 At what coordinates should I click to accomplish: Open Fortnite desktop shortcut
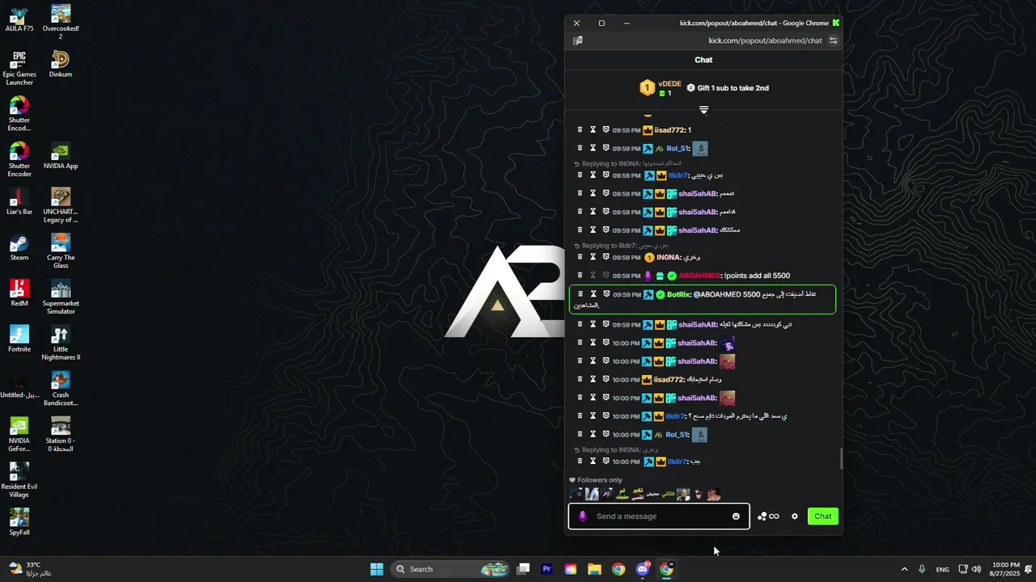19,339
